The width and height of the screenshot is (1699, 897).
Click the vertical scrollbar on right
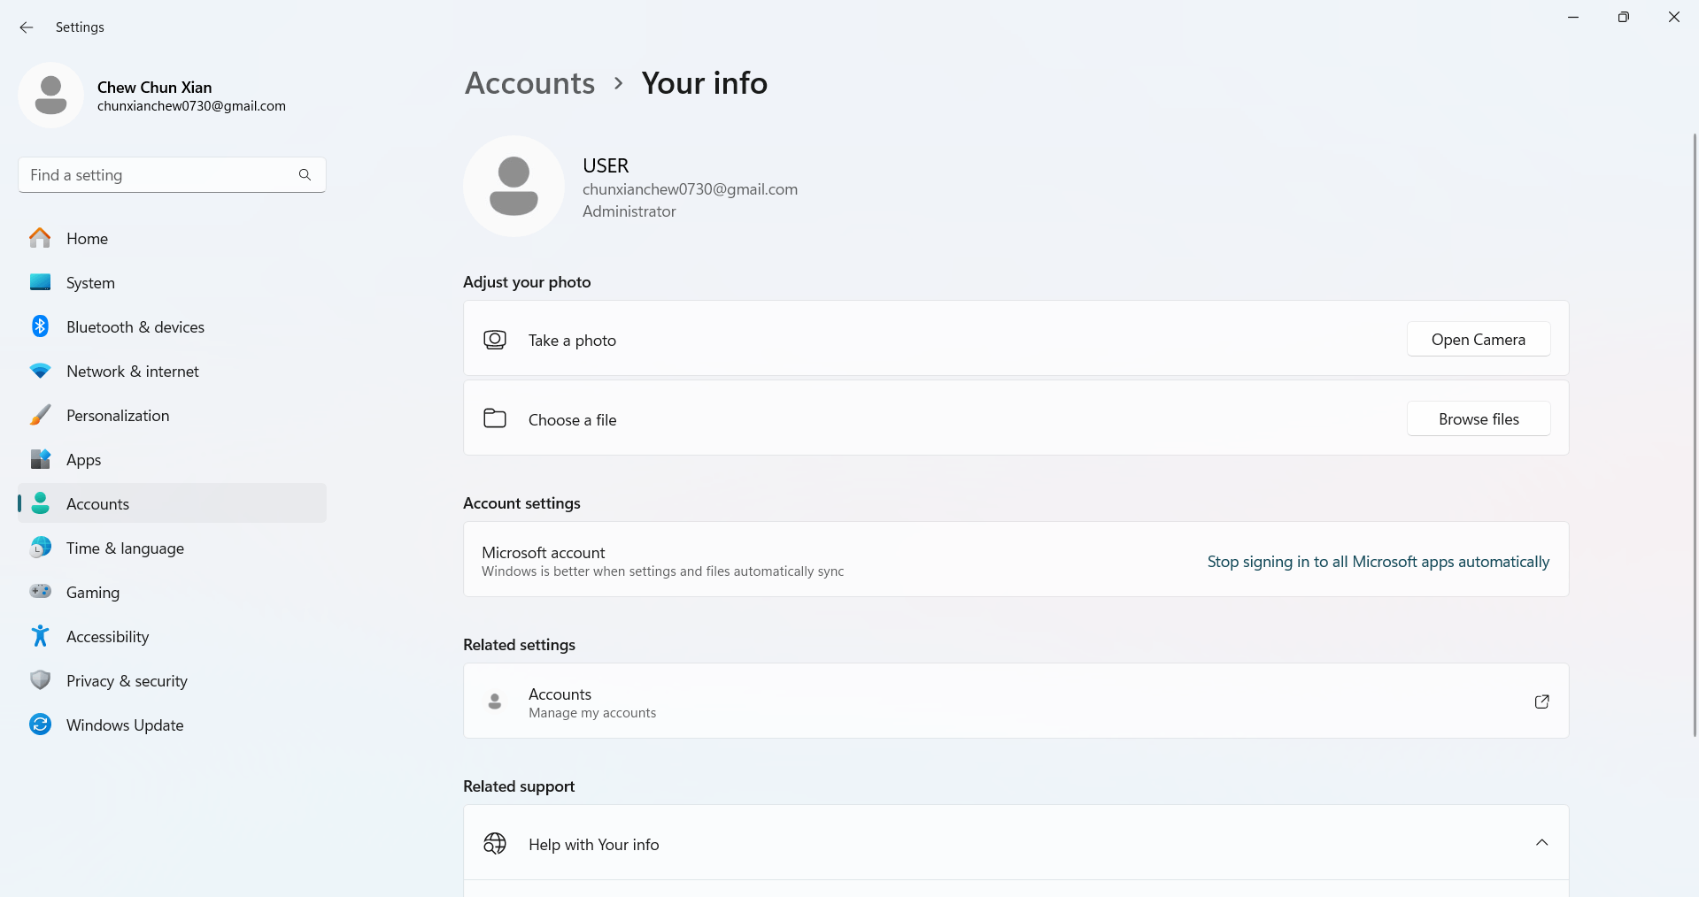1694,433
